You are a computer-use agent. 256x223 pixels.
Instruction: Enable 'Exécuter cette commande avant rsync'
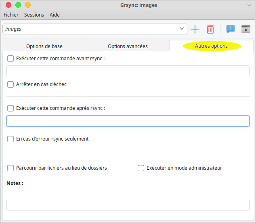click(x=10, y=58)
